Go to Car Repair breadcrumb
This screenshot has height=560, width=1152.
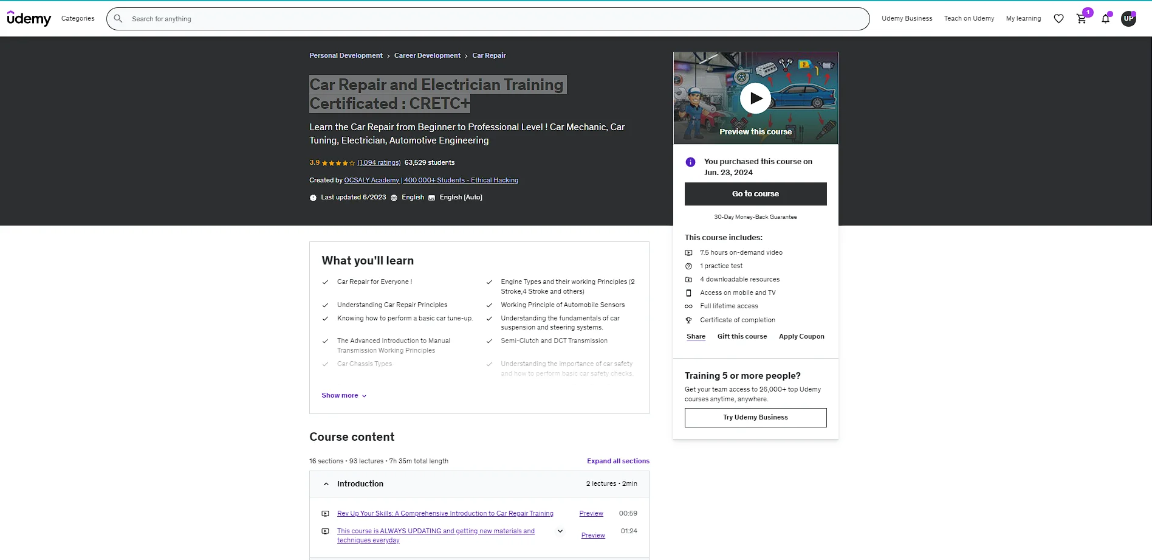tap(489, 55)
